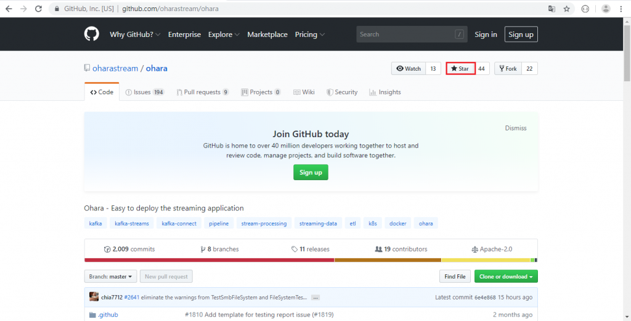631x321 pixels.
Task: Open the oharastream owner link
Action: (115, 68)
